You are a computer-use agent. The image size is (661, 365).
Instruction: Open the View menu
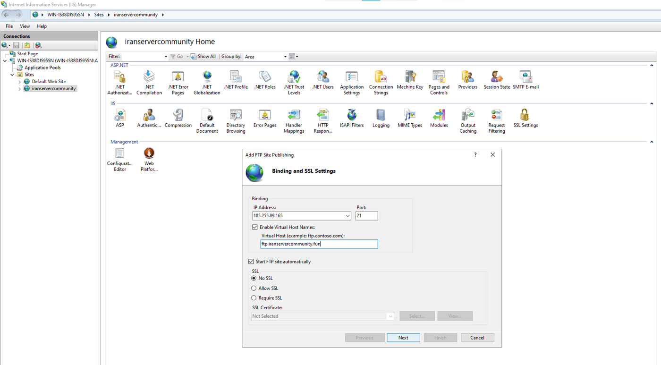click(x=25, y=26)
